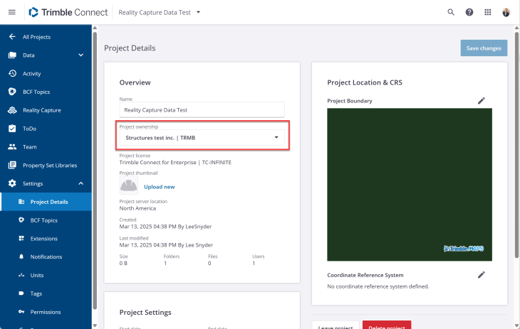Open the Project ownership dropdown
Viewport: 520px width, 329px height.
tap(202, 137)
